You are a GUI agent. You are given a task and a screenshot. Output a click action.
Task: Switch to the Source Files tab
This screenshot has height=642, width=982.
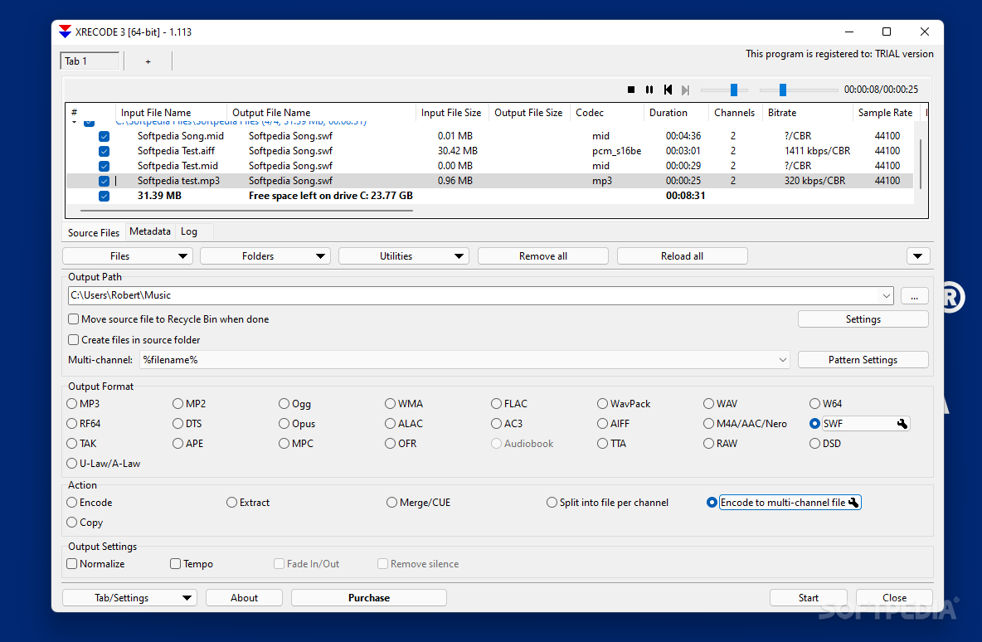(94, 232)
